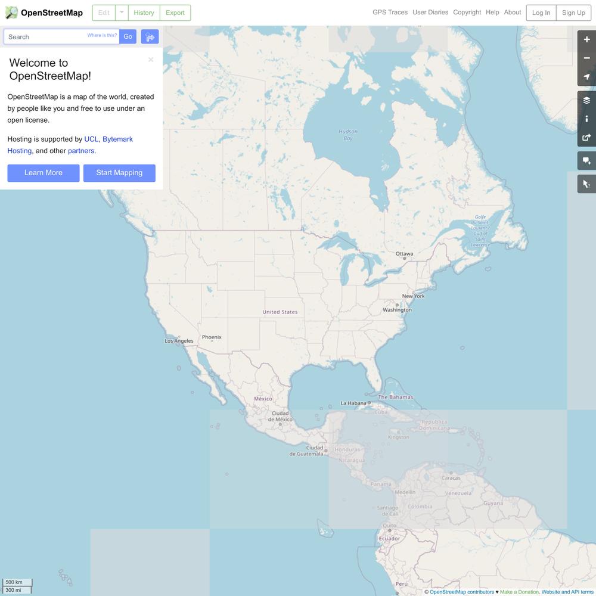The image size is (596, 596).
Task: Click the share map icon
Action: point(586,138)
